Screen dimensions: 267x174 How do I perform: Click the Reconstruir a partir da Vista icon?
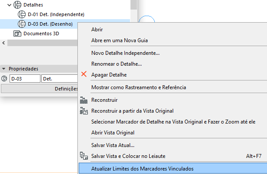tap(84, 111)
